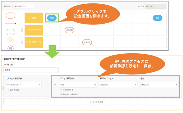Select ユーザー選択 lane header in 部長承認 row
The image size is (183, 113).
click(x=34, y=30)
